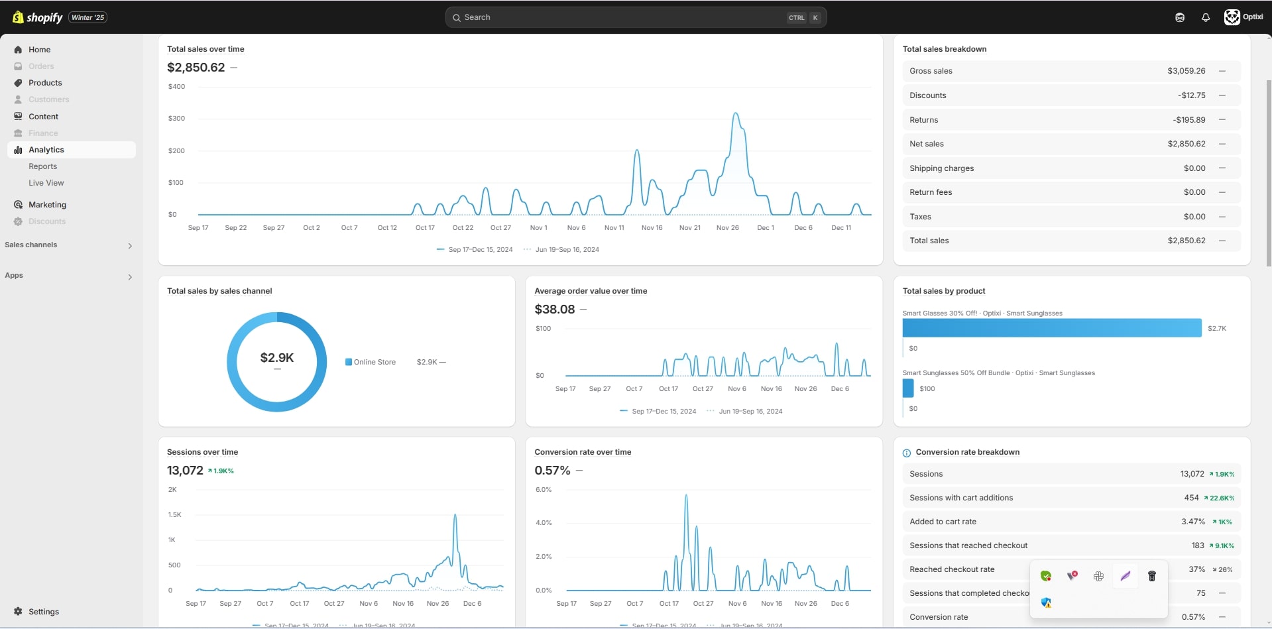
Task: Go to Live View in sidebar
Action: pyautogui.click(x=46, y=183)
